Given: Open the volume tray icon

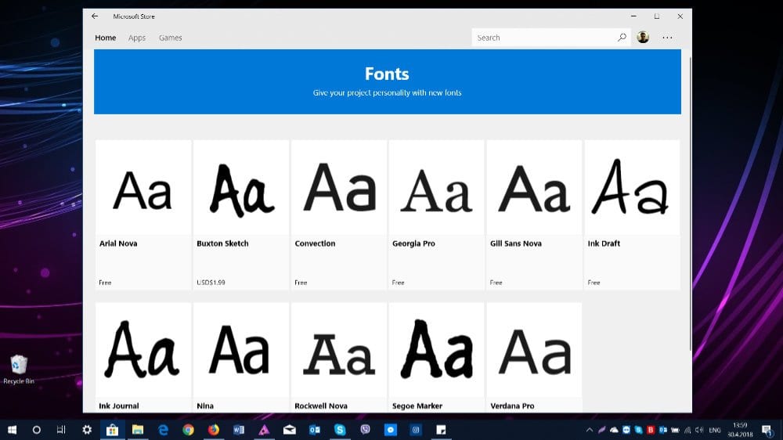Looking at the screenshot, I should (699, 430).
